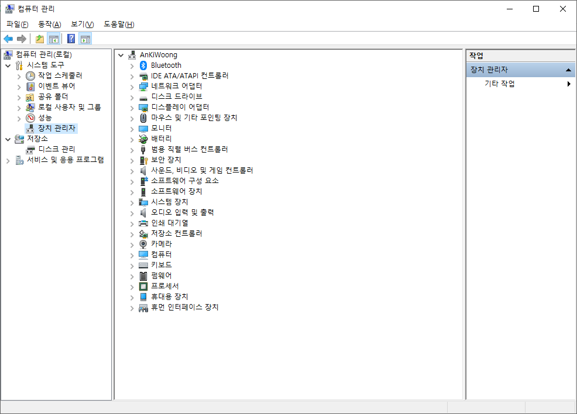Click the 디스크 드라이브 icon

143,98
